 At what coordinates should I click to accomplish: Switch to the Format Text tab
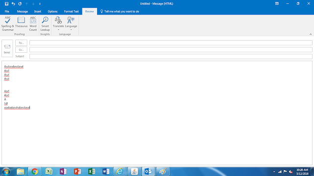[71, 11]
